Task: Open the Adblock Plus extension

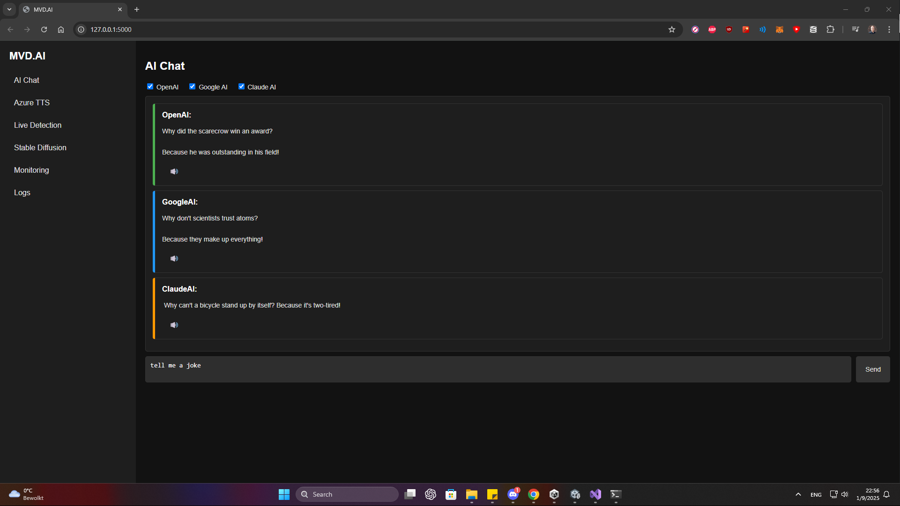Action: pyautogui.click(x=712, y=29)
